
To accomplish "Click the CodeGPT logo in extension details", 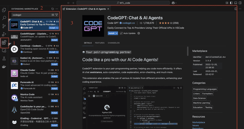I will [93, 26].
